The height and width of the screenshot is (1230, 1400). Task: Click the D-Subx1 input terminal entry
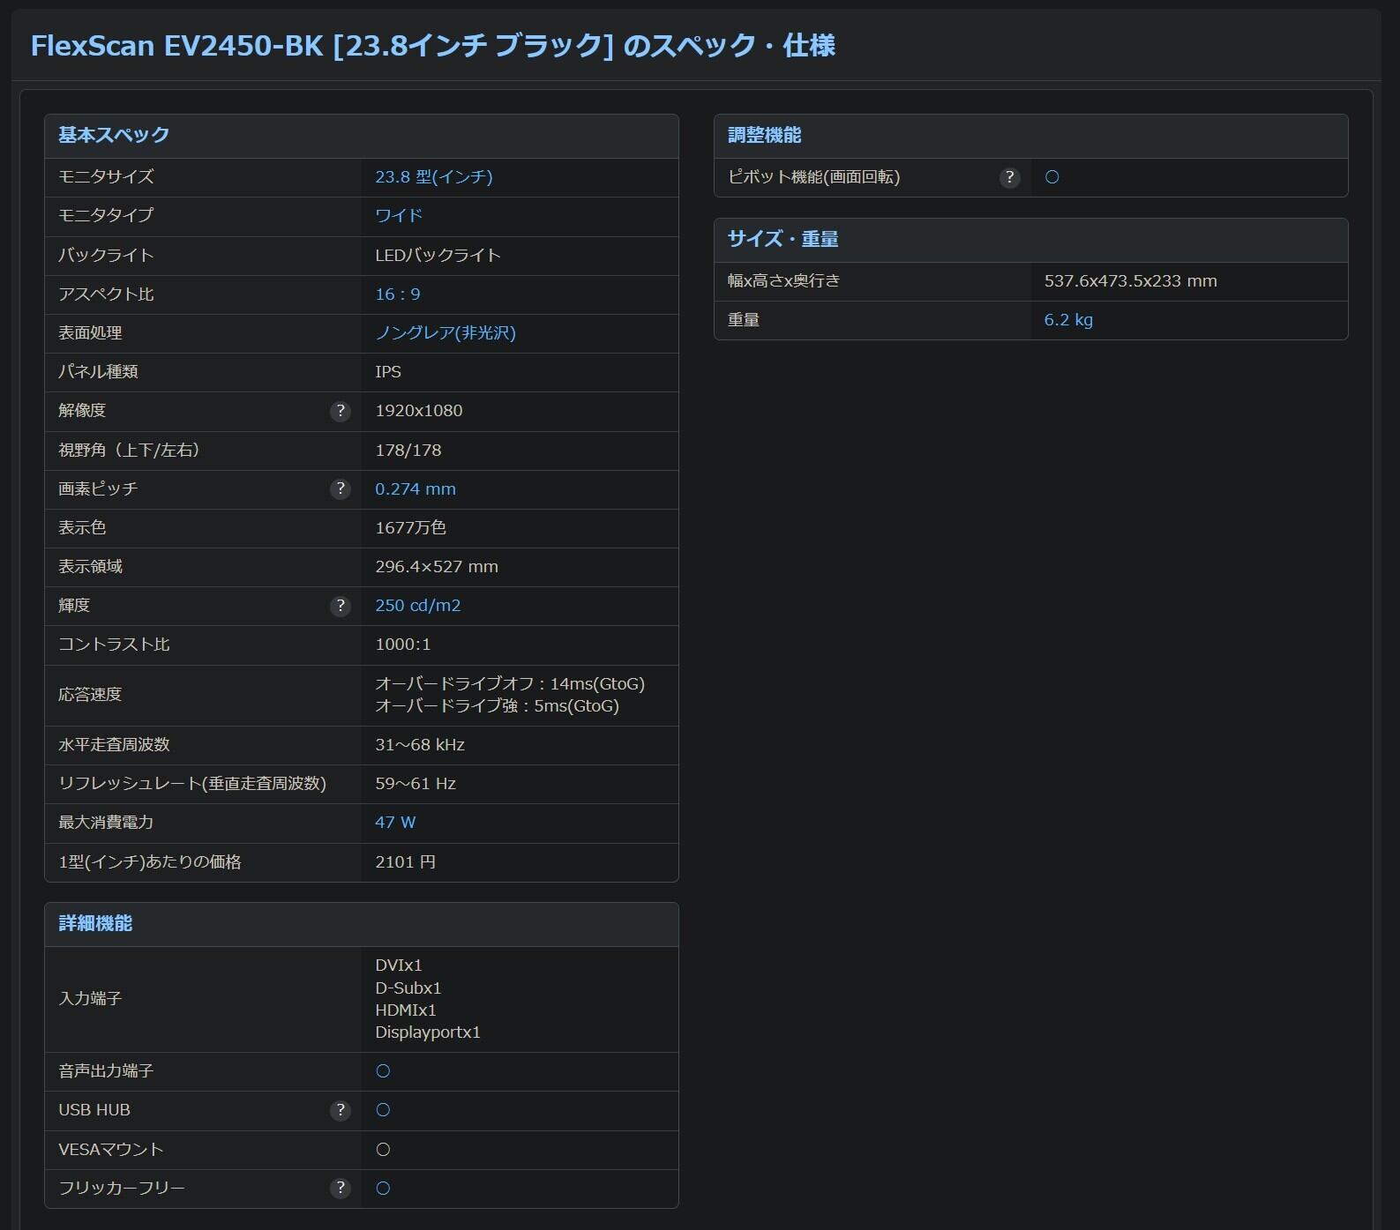pyautogui.click(x=408, y=988)
